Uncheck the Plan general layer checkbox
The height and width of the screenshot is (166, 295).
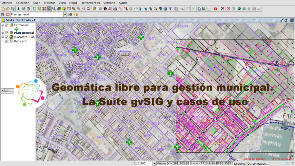[x=7, y=33]
